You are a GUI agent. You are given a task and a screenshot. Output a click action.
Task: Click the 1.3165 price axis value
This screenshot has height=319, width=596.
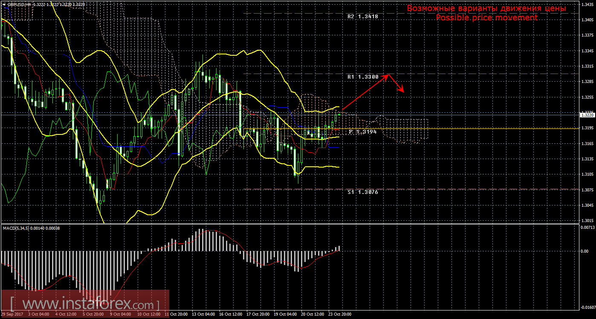click(x=587, y=144)
